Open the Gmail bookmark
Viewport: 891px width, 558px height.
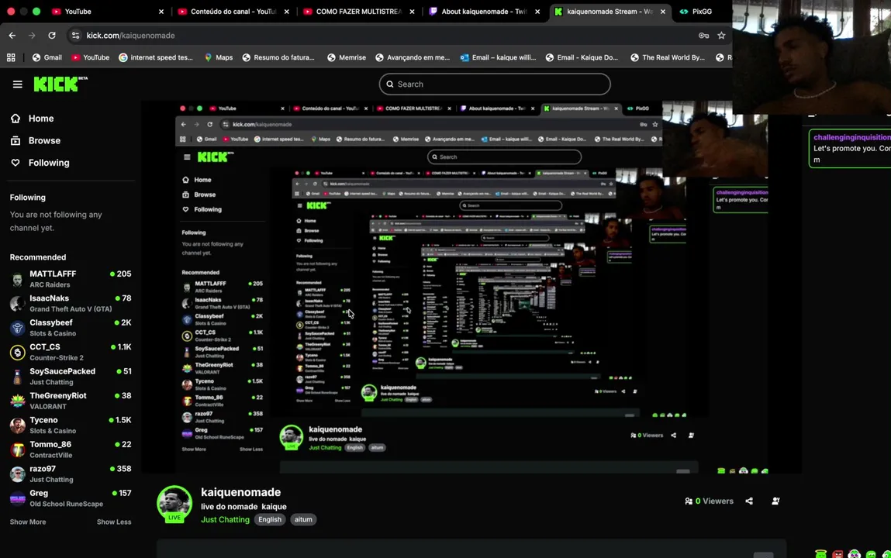(x=47, y=57)
